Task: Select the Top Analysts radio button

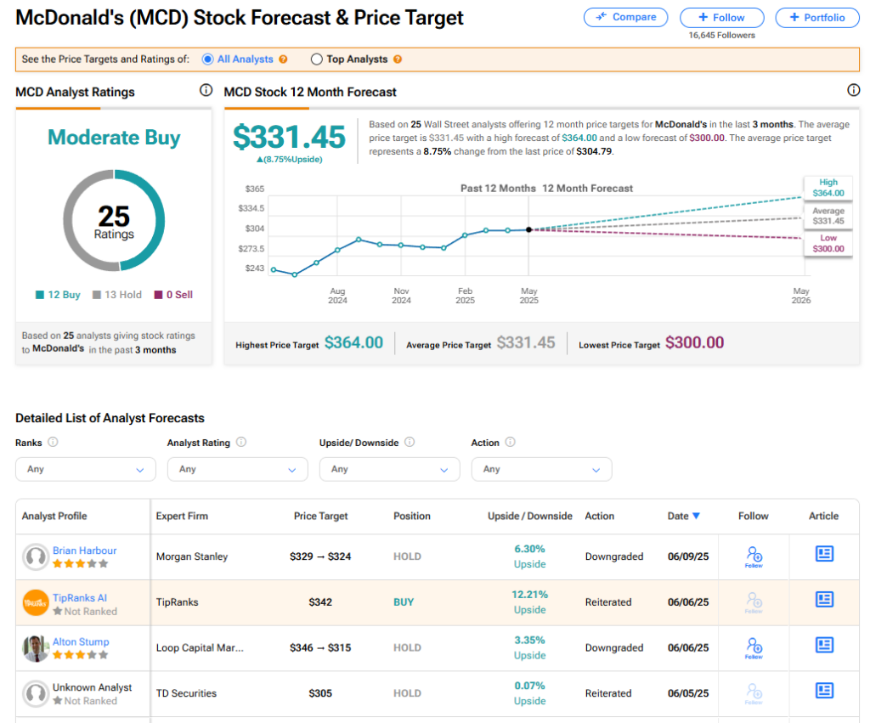Action: coord(316,59)
